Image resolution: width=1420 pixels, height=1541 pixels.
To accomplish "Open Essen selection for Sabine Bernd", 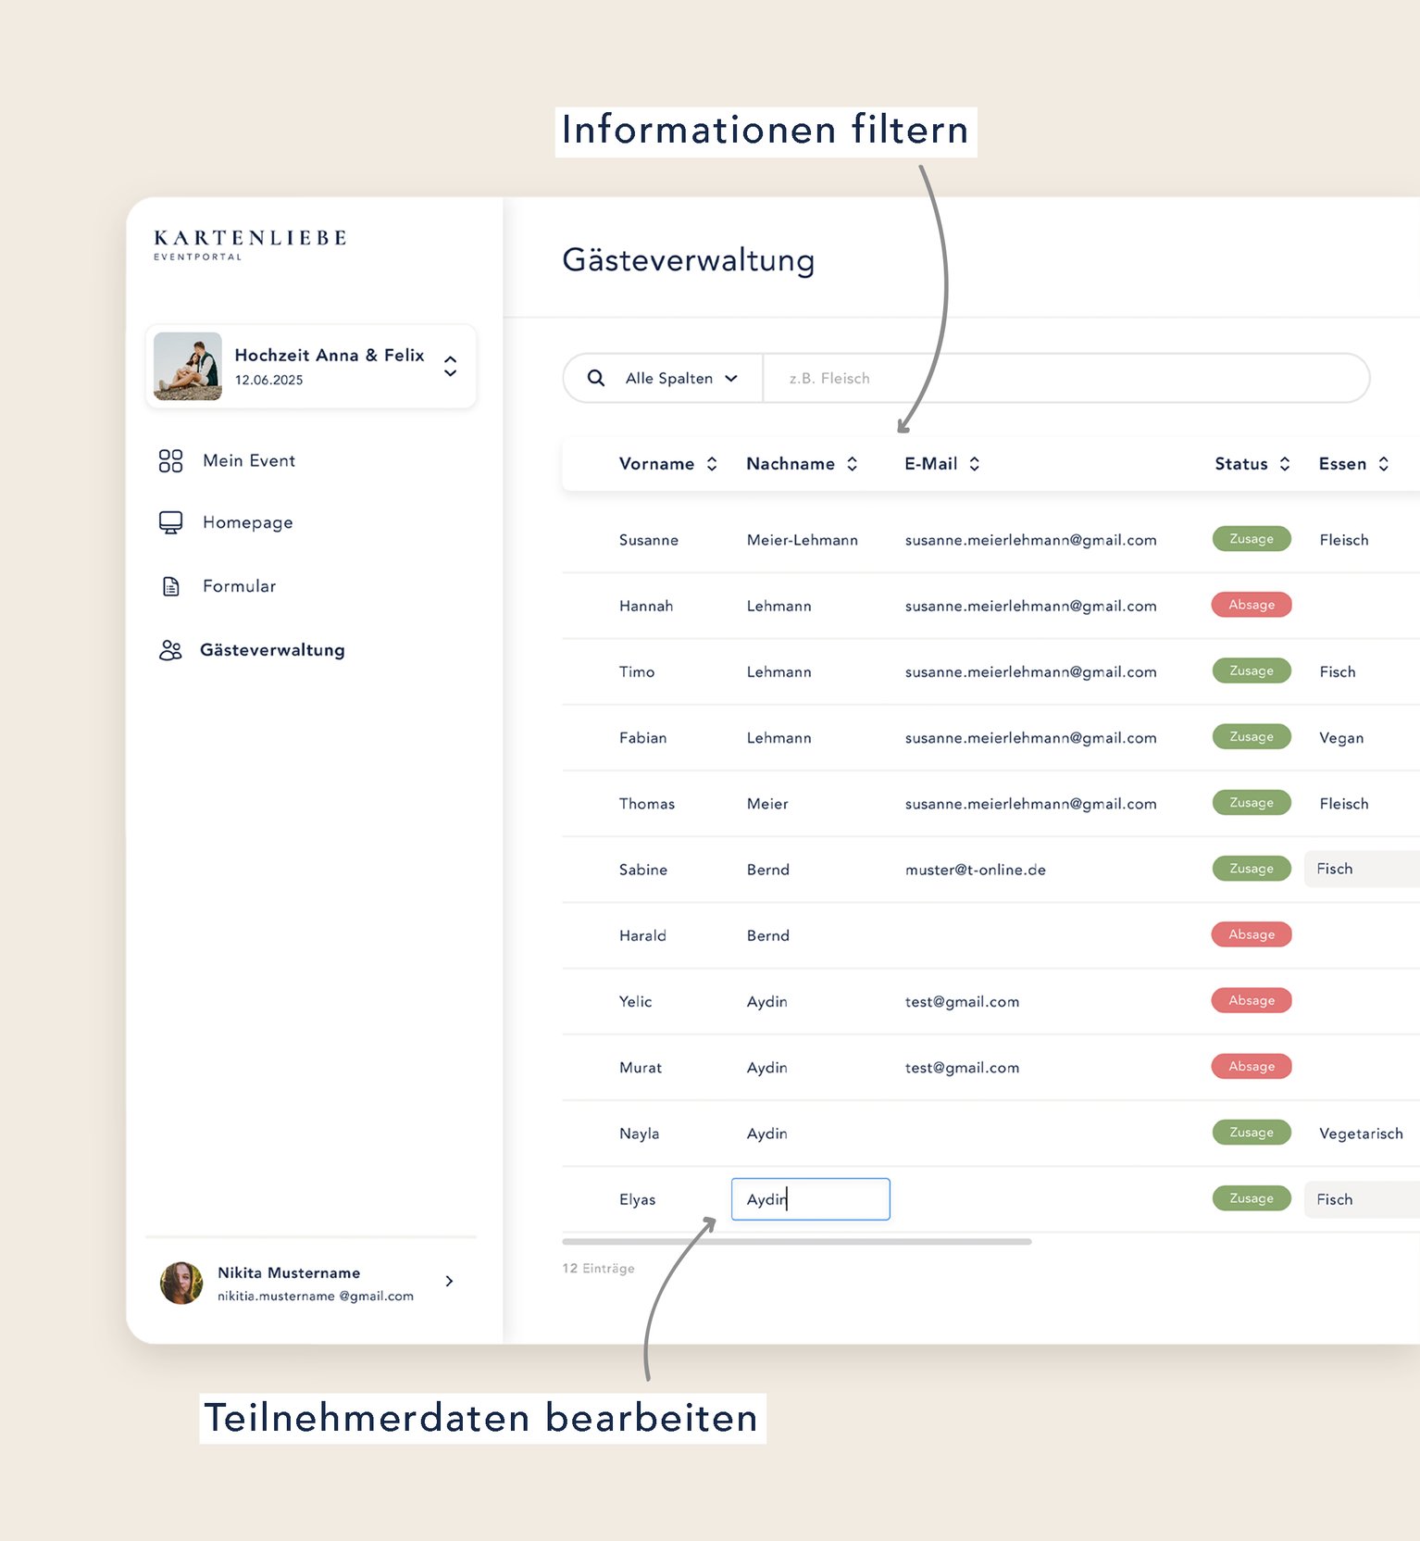I will [1361, 869].
